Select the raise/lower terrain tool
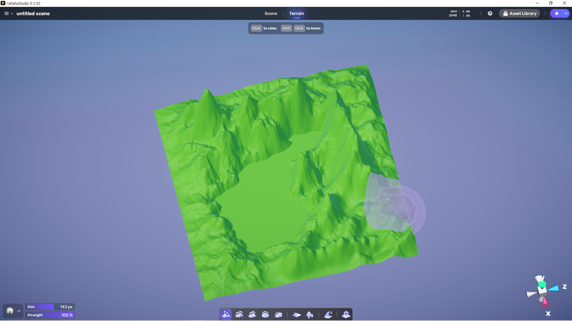This screenshot has height=321, width=572. coord(226,314)
